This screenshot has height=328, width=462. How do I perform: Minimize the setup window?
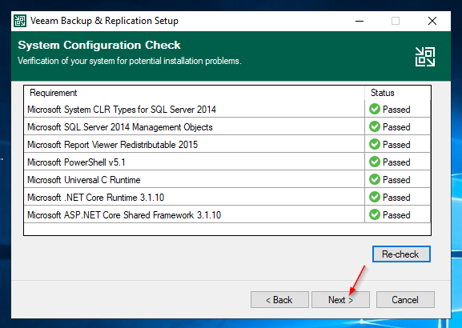[360, 21]
